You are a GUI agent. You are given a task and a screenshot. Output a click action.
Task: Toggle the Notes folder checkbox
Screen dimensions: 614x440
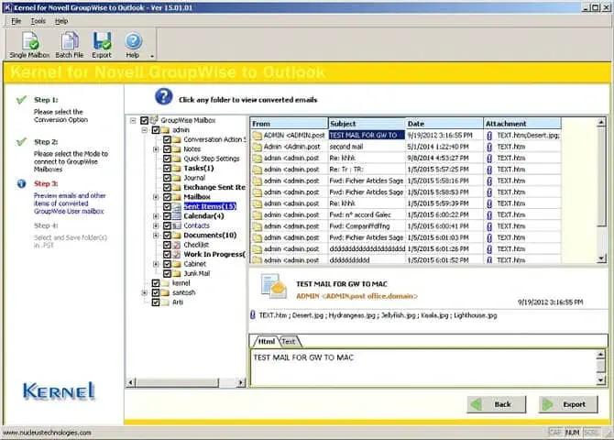(167, 148)
